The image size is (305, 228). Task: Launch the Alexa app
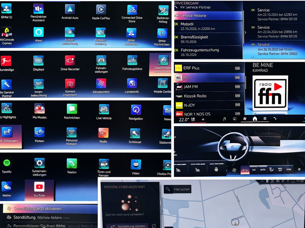[x=38, y=35]
